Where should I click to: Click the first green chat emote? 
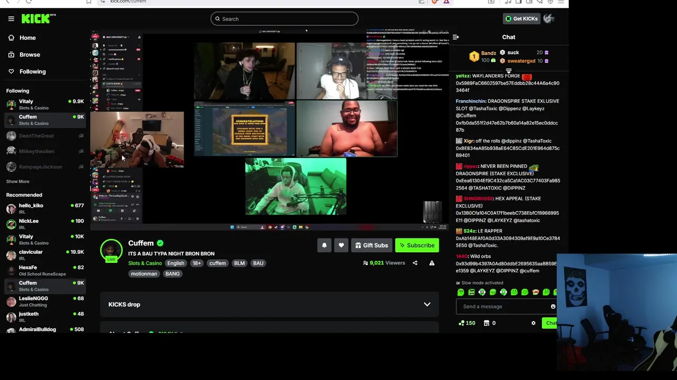pyautogui.click(x=461, y=292)
